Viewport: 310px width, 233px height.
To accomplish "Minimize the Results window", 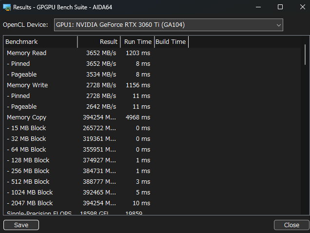I will [x=257, y=7].
